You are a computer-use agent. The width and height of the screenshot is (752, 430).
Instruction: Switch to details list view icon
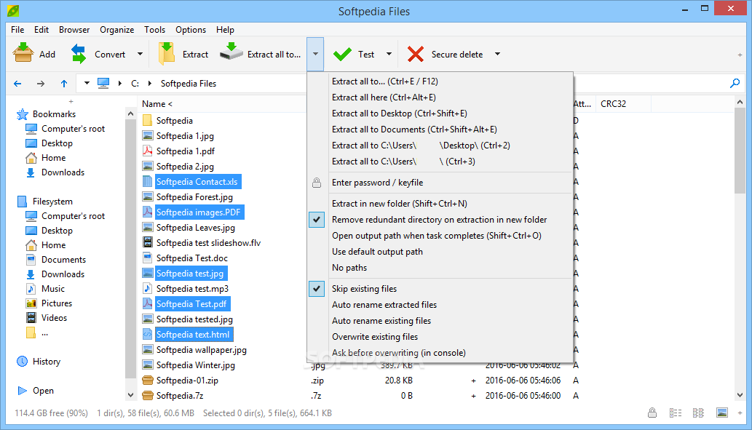[x=676, y=413]
